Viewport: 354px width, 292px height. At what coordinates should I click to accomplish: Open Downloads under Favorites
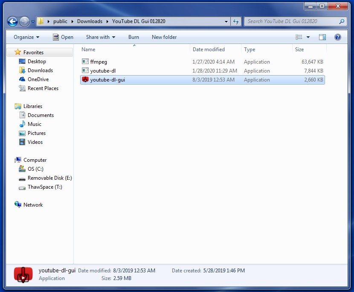click(x=40, y=70)
